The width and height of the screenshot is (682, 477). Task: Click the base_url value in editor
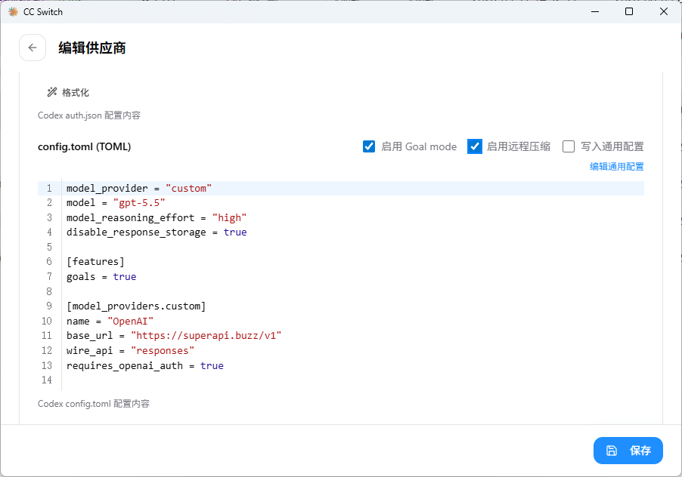206,336
